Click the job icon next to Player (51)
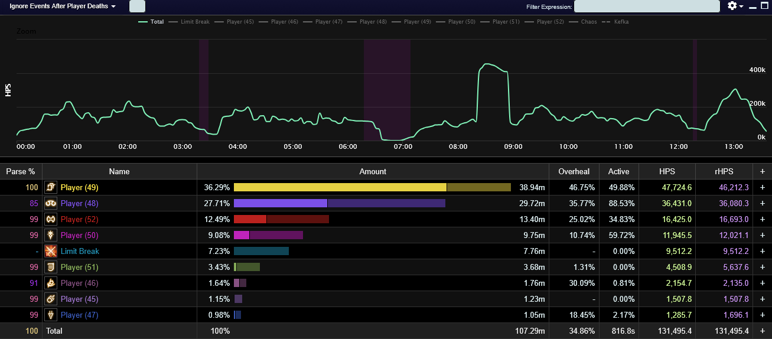Screen dimensions: 772x339 50,267
